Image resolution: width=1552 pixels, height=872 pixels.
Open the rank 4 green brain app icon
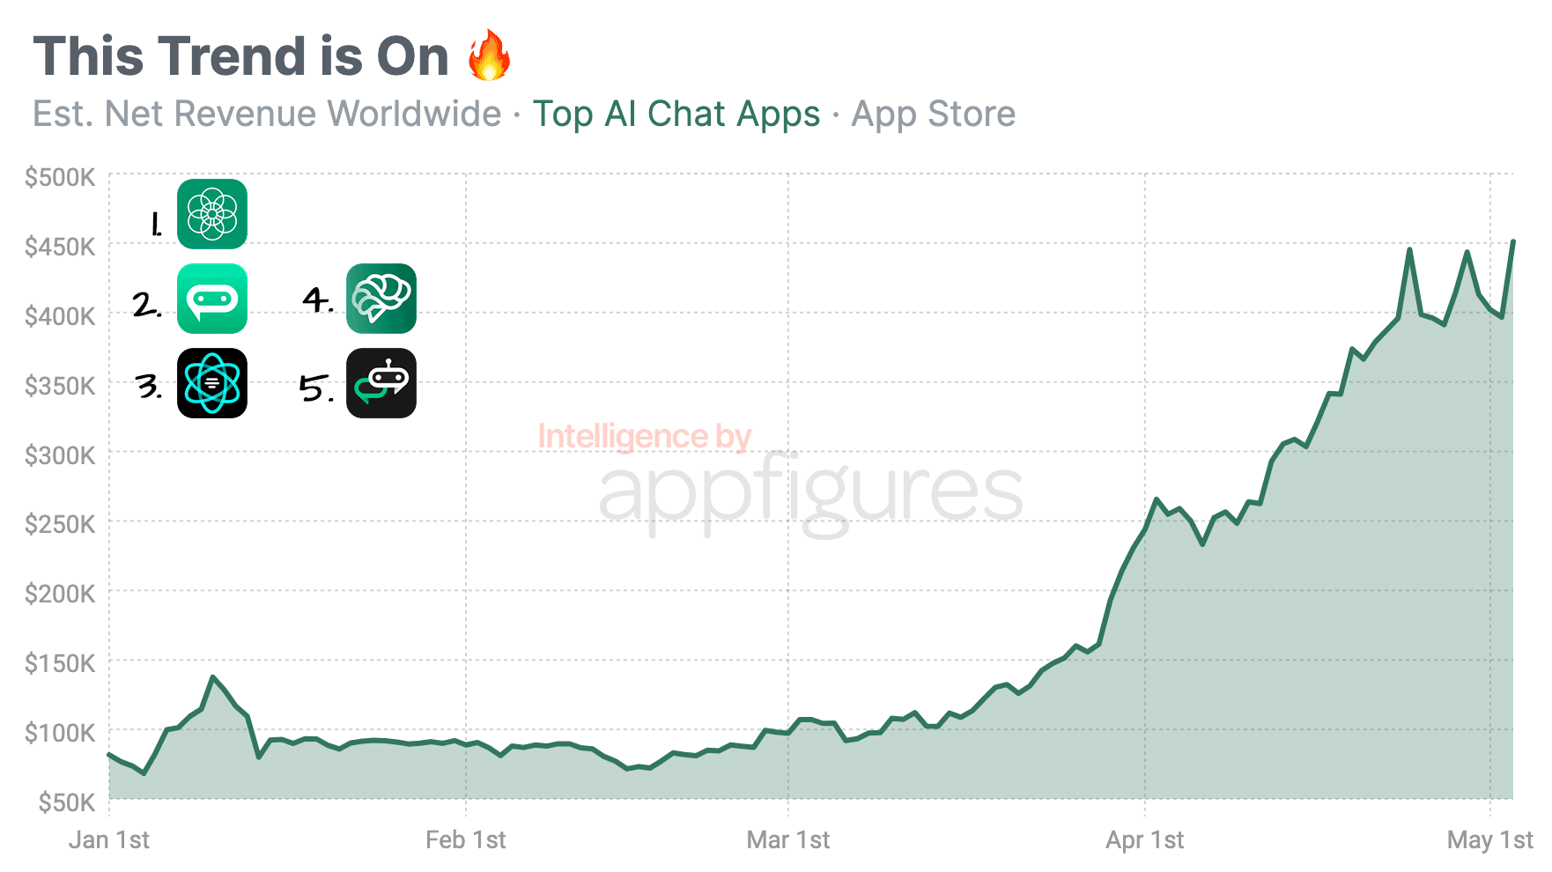tap(381, 299)
